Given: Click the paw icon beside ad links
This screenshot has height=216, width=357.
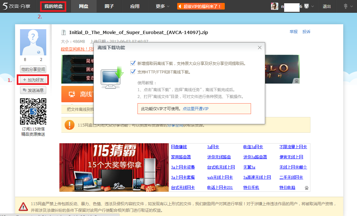Looking at the screenshot, I should [x=306, y=188].
